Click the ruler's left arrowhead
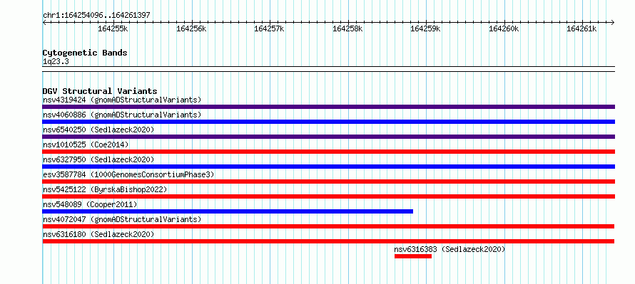Screen dimensions: 635x284 (44, 23)
